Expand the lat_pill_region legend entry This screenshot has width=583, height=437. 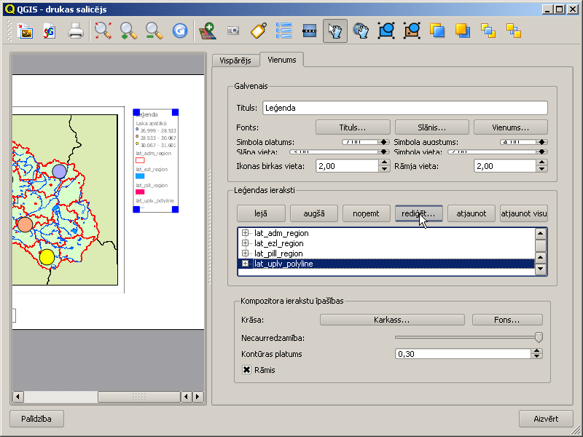[x=245, y=253]
